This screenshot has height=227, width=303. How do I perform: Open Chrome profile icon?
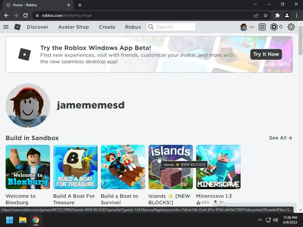click(x=287, y=15)
